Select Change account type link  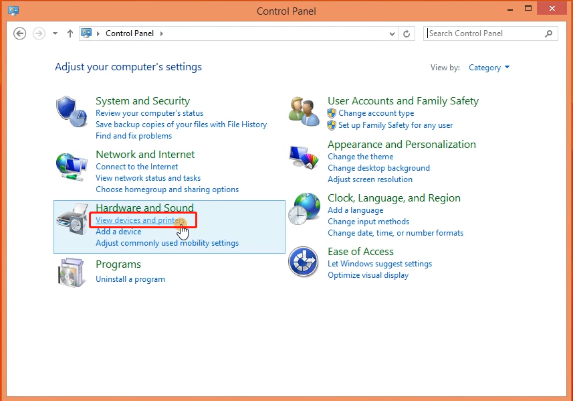[376, 113]
